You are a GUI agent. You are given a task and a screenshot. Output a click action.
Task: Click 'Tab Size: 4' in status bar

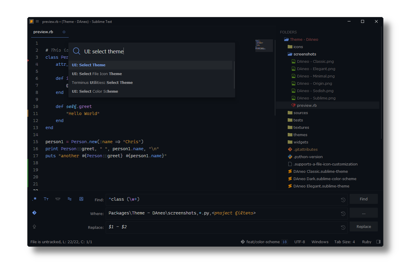[344, 242]
